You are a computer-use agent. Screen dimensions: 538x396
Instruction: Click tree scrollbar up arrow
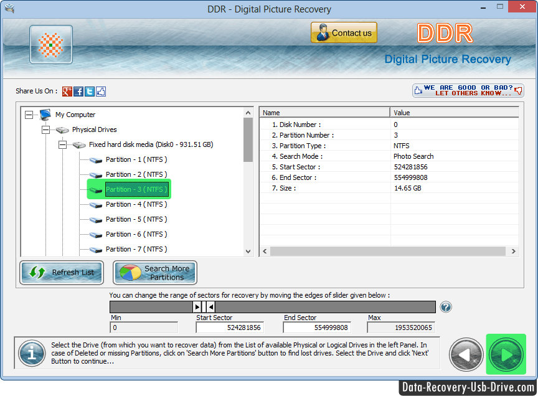pyautogui.click(x=248, y=113)
